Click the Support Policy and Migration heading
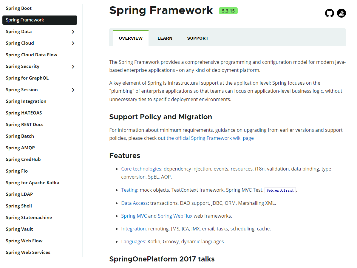Screen dimensions: 357x268 pos(160,117)
